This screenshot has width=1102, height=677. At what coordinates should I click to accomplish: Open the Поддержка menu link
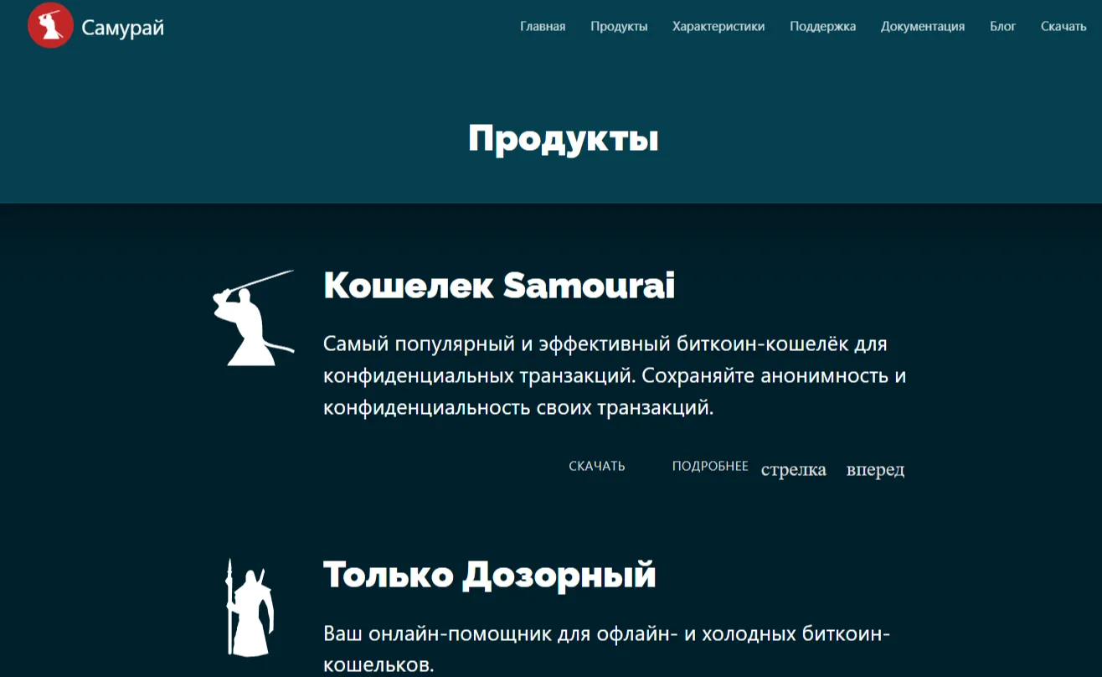click(822, 27)
